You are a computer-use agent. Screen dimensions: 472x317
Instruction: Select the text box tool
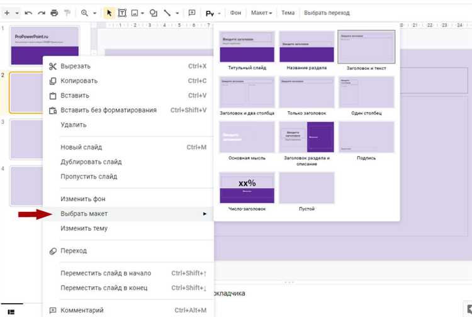(x=122, y=13)
